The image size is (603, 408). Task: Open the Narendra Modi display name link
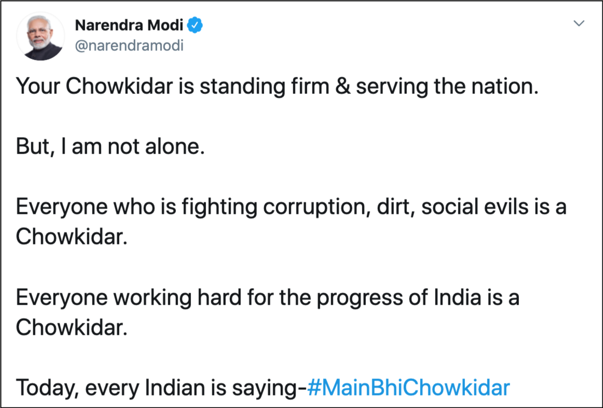point(131,25)
